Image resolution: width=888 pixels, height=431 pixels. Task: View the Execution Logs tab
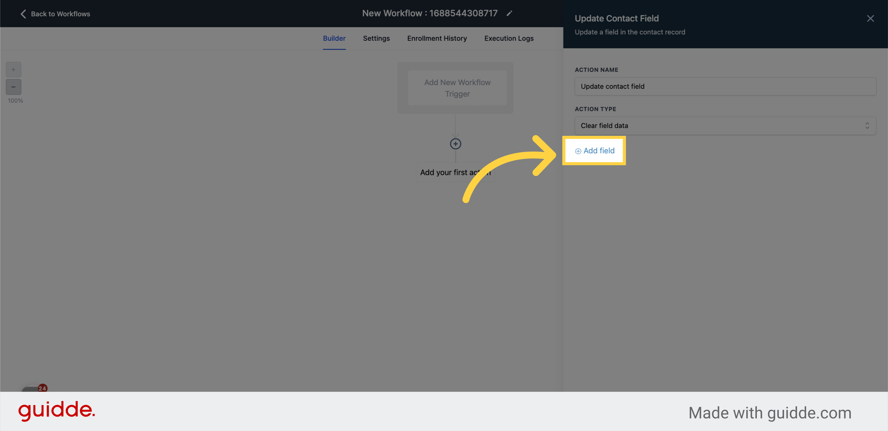coord(509,38)
